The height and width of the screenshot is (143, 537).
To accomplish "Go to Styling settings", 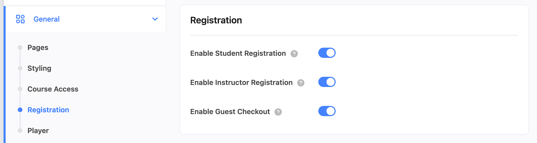I will (39, 68).
